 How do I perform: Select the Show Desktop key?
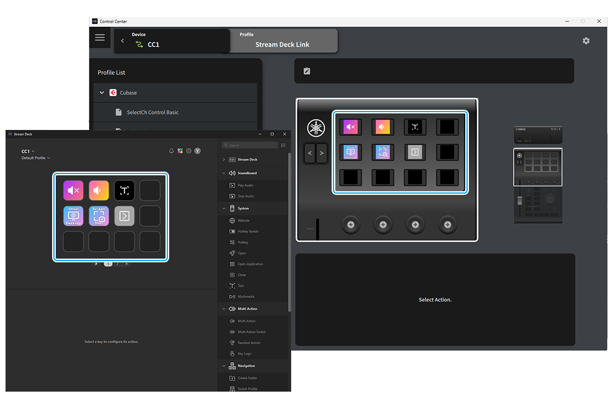click(x=73, y=216)
